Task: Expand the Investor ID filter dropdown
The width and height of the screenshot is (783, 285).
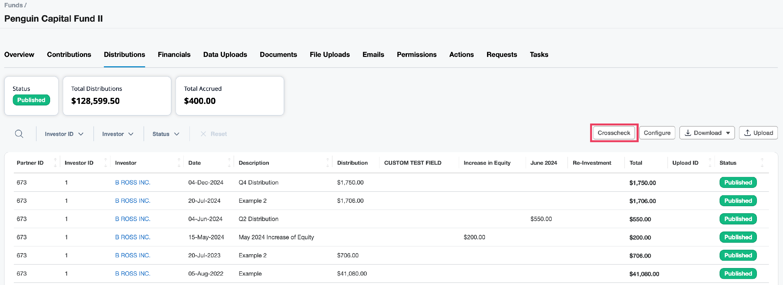Action: (64, 134)
